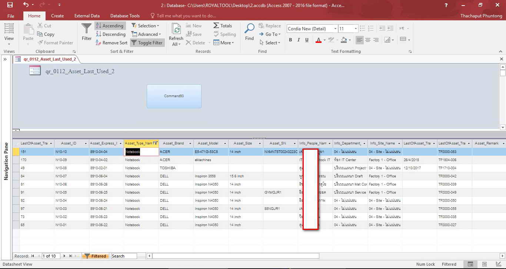The height and width of the screenshot is (269, 506).
Task: Click the Command93 button
Action: pyautogui.click(x=174, y=96)
